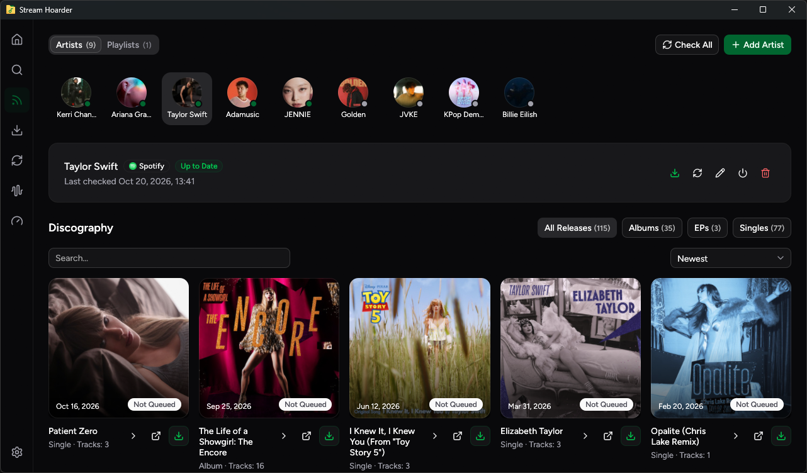807x473 pixels.
Task: Toggle Taylor Swift monitoring power button
Action: 743,173
